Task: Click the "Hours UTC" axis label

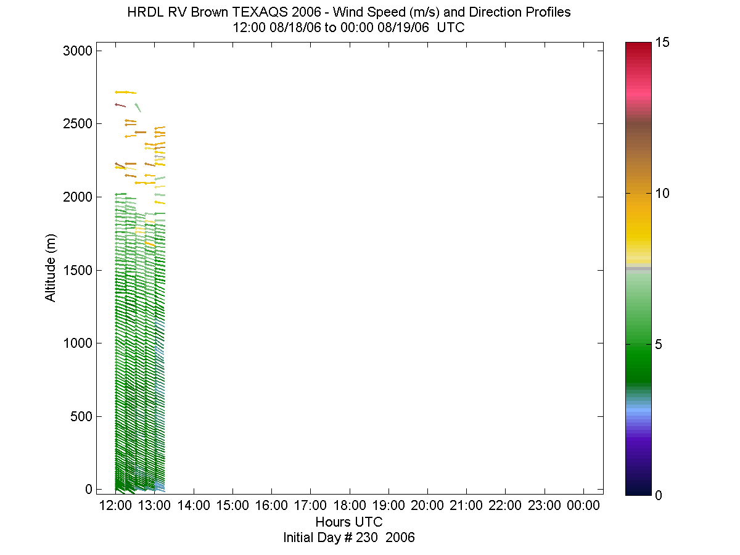Action: [x=348, y=522]
